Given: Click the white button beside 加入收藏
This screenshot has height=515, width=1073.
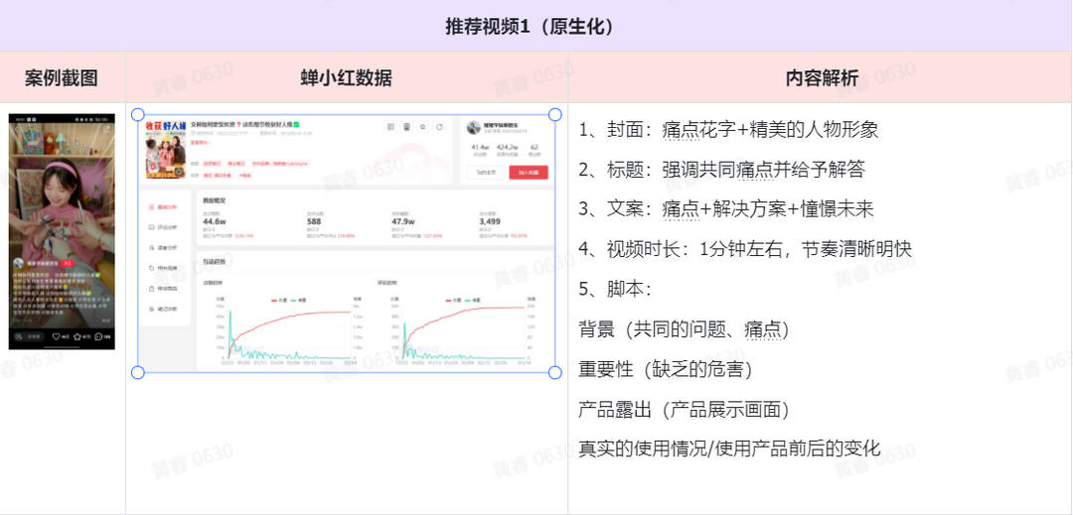Looking at the screenshot, I should pyautogui.click(x=486, y=172).
